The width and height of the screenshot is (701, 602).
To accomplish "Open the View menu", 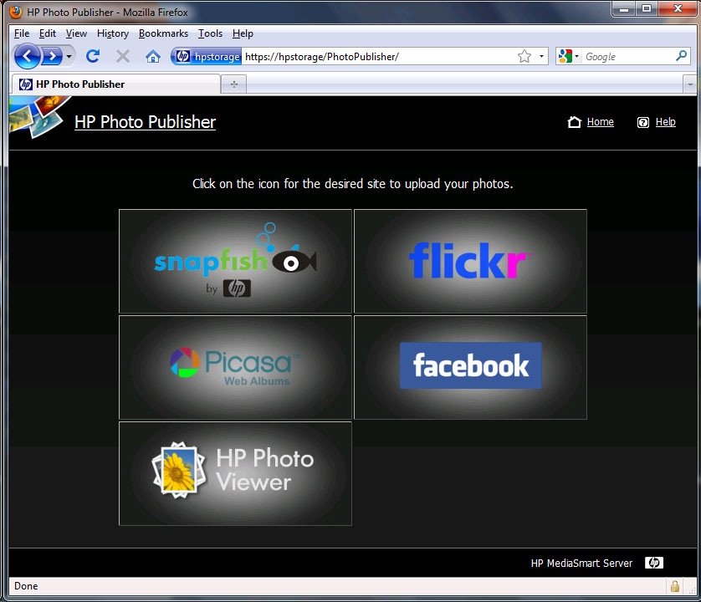I will coord(76,33).
